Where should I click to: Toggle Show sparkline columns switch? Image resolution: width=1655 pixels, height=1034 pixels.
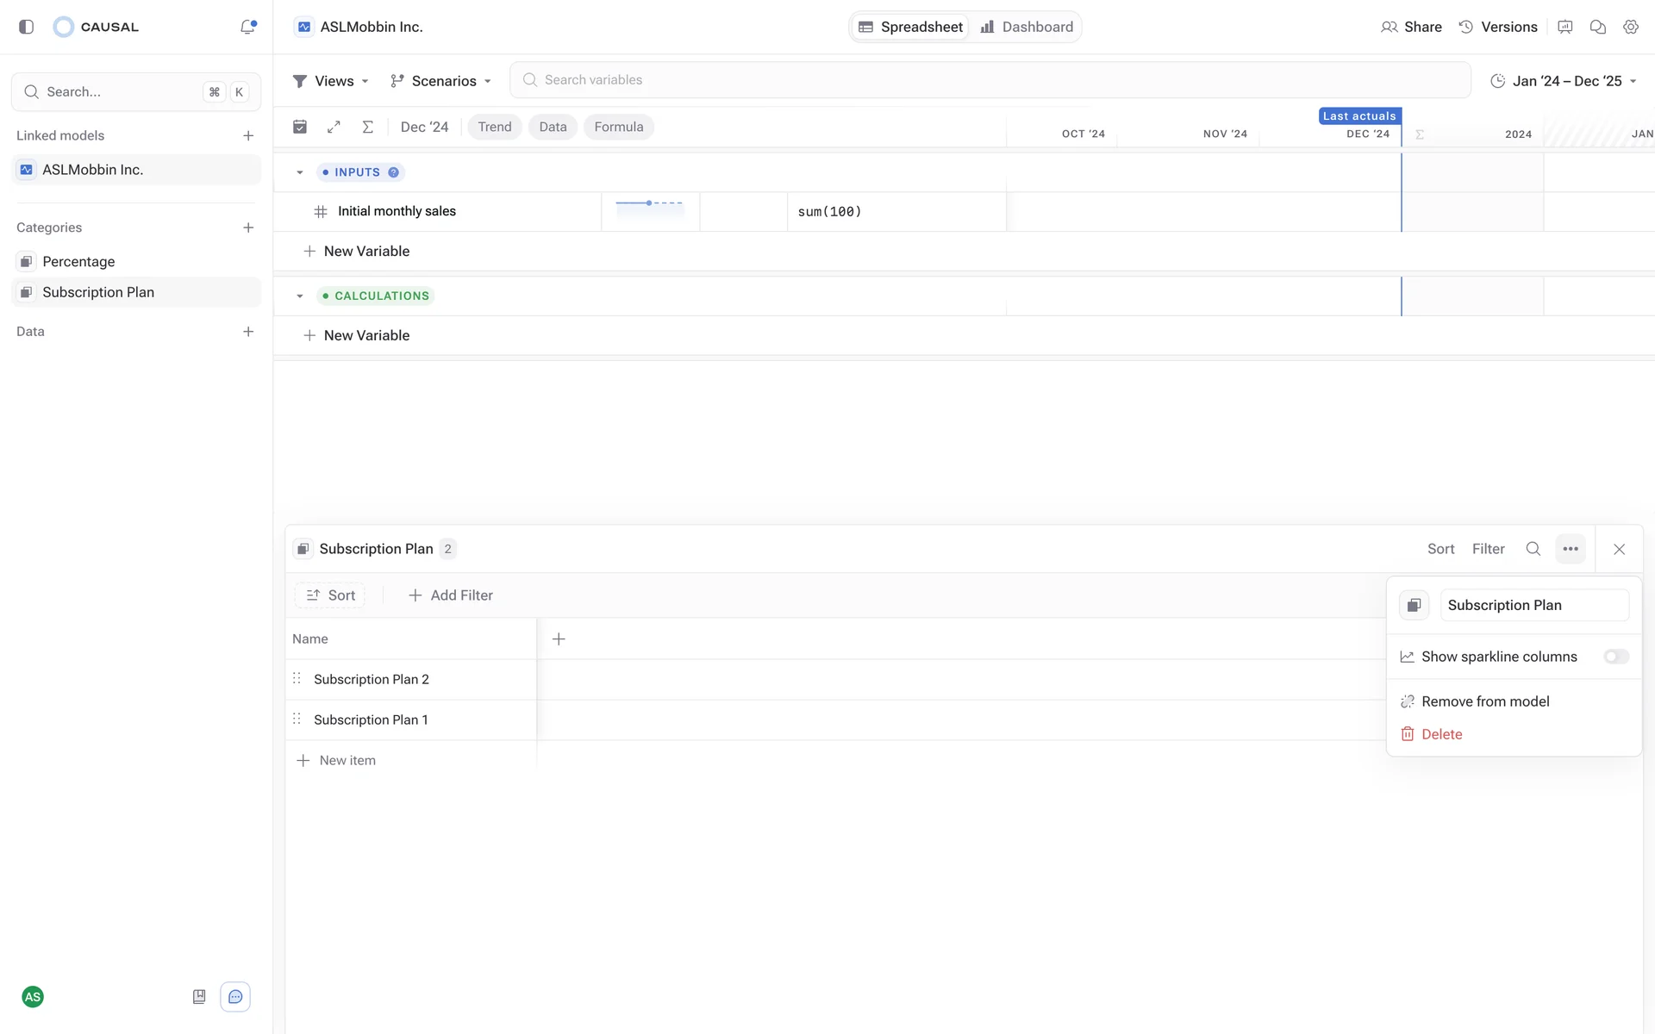point(1615,657)
